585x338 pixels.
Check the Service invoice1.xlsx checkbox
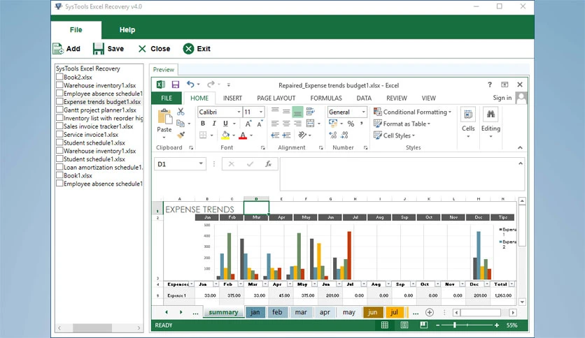[x=59, y=134]
